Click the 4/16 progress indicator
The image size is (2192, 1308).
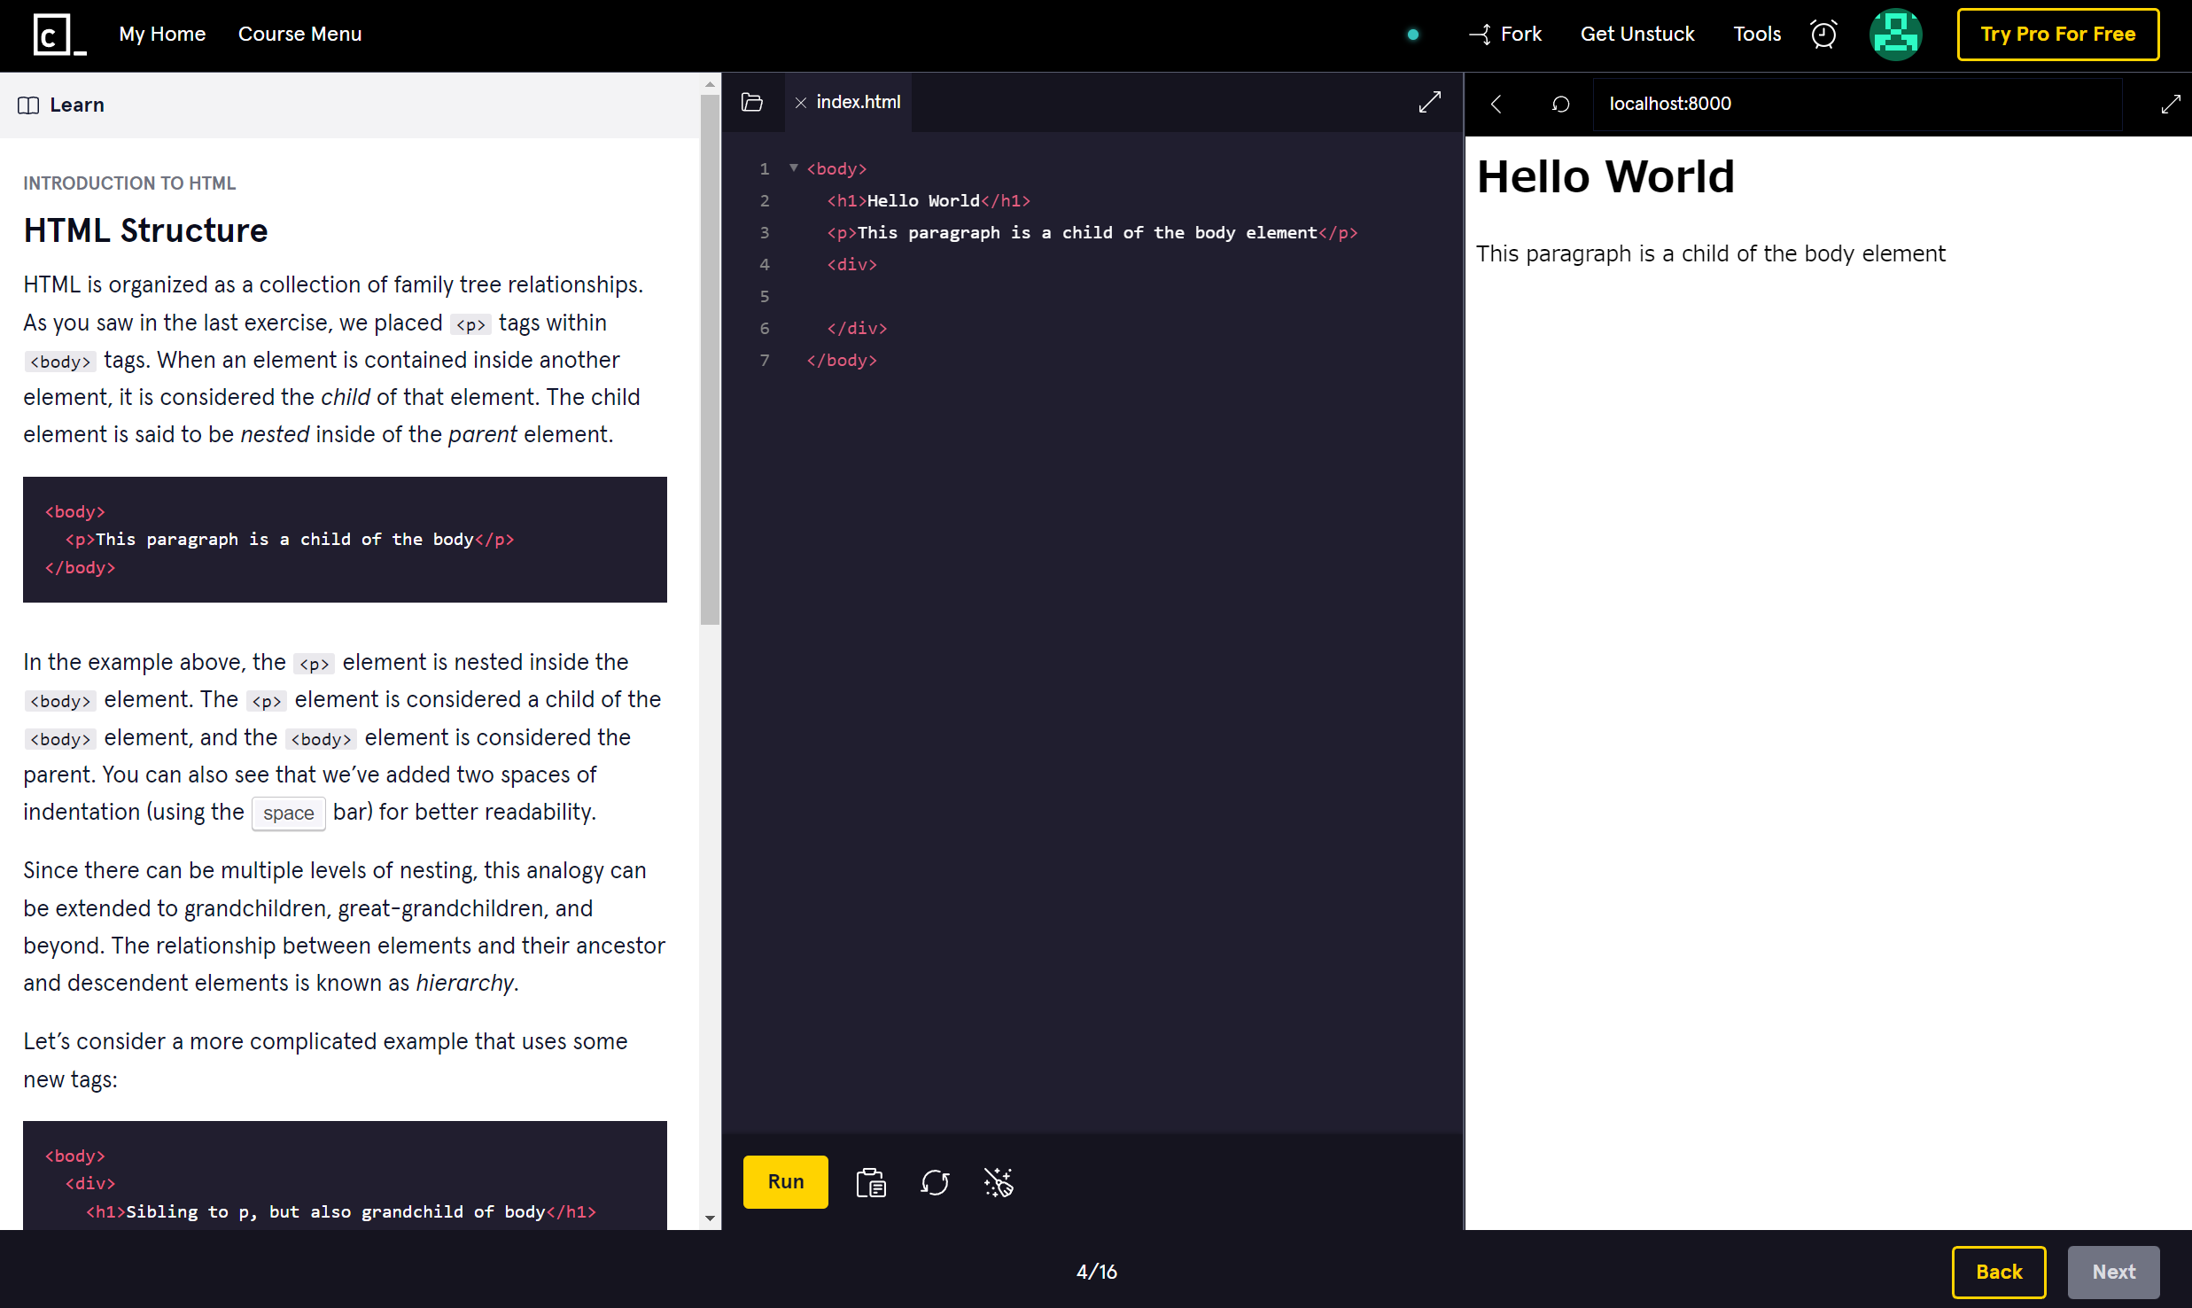pyautogui.click(x=1096, y=1272)
